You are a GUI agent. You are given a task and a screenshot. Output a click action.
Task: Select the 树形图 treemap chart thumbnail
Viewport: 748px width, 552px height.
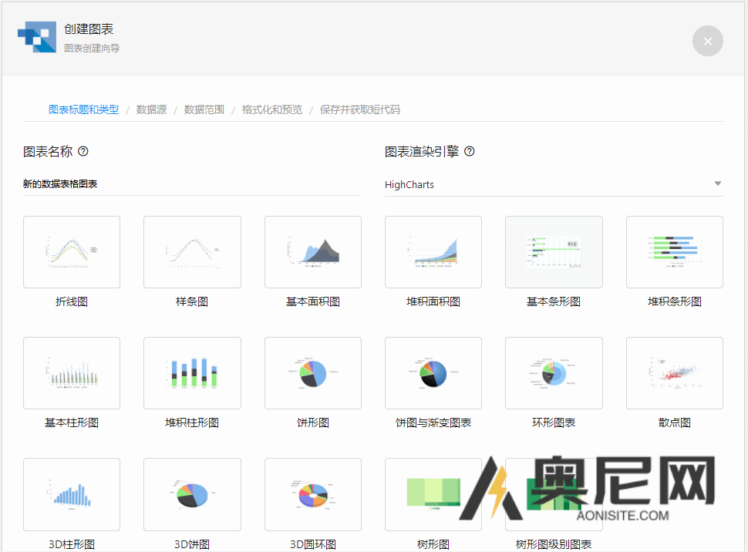(x=433, y=494)
